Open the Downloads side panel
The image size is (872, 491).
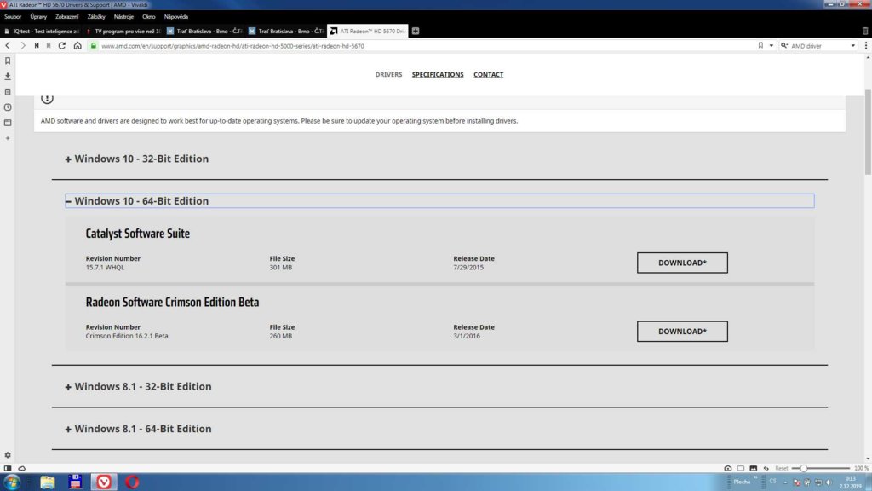[8, 76]
